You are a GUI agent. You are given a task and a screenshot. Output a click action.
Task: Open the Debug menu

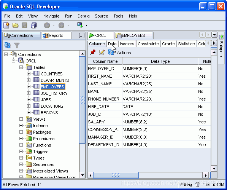(x=84, y=16)
